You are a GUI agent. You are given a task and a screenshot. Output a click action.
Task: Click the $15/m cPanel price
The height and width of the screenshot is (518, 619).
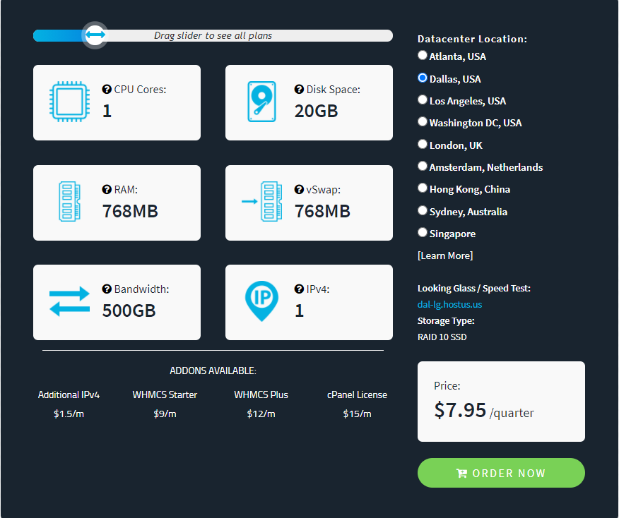(x=357, y=414)
